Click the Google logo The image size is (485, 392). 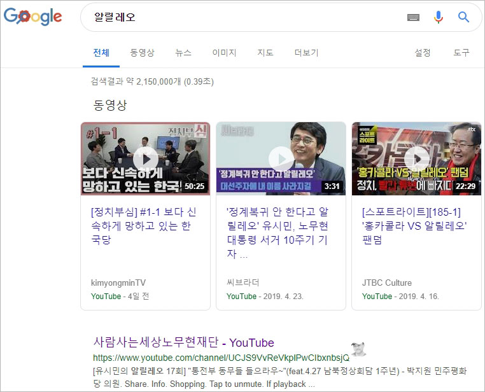tap(33, 17)
